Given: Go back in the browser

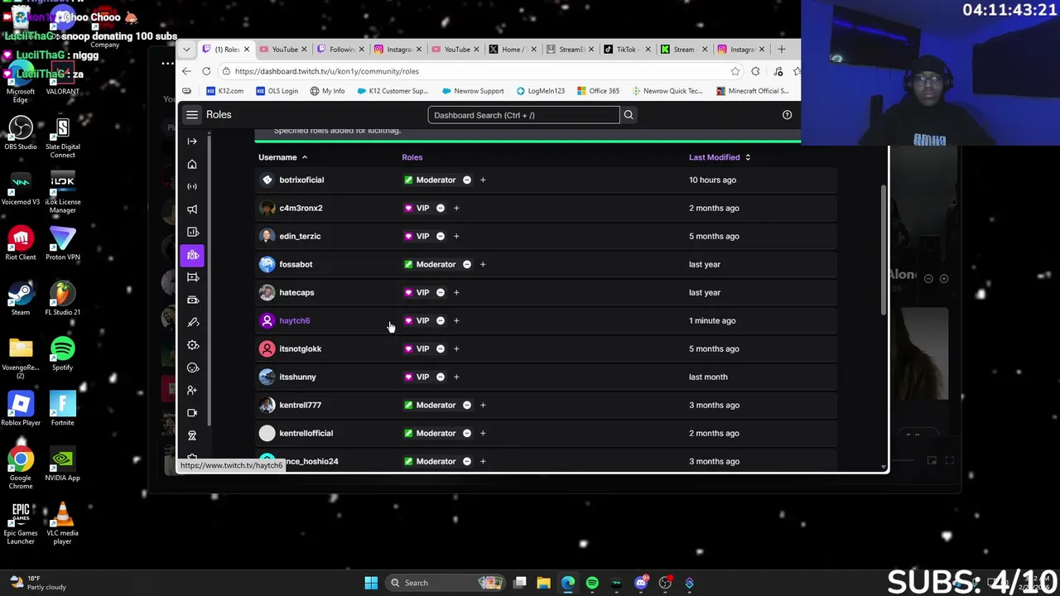Looking at the screenshot, I should coord(186,71).
